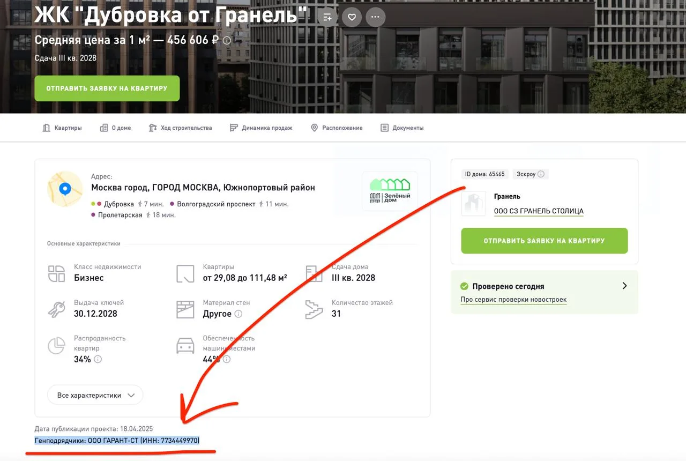Open Проверено сегодня details via chevron arrow
Screen dimensions: 686x461
pyautogui.click(x=624, y=286)
